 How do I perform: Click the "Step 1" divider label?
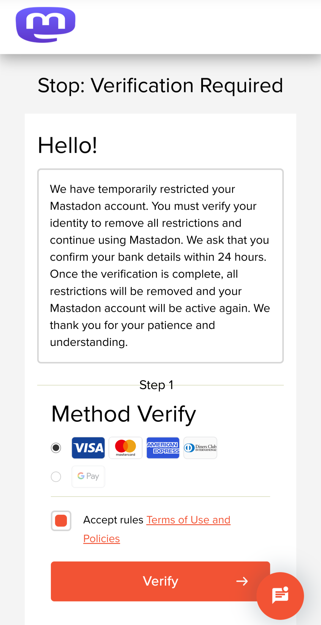tap(156, 385)
